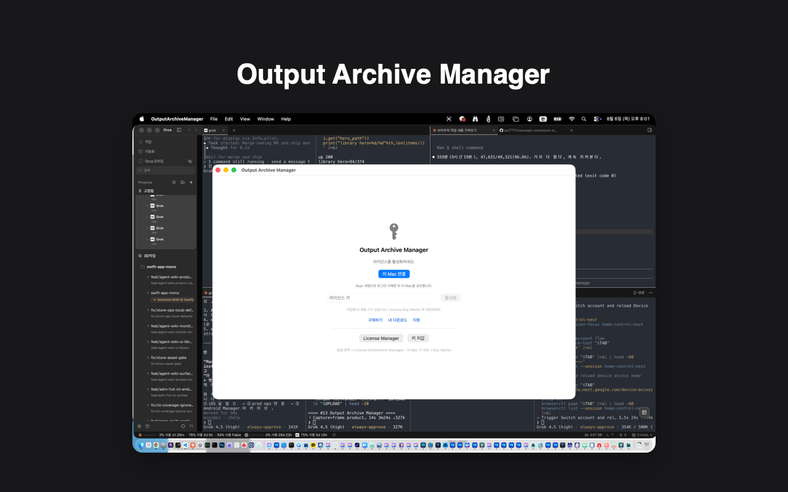The image size is (788, 492).
Task: Open the 지원 link
Action: (x=416, y=320)
